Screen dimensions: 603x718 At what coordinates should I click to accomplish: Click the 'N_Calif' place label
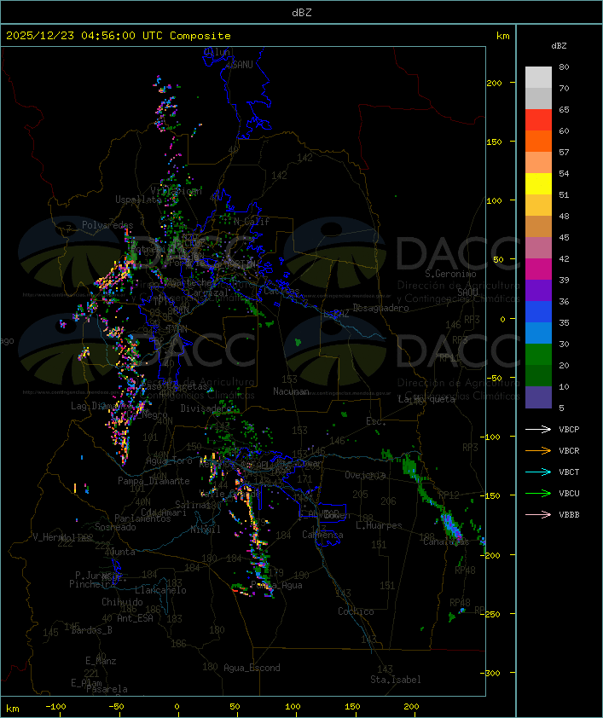[252, 222]
